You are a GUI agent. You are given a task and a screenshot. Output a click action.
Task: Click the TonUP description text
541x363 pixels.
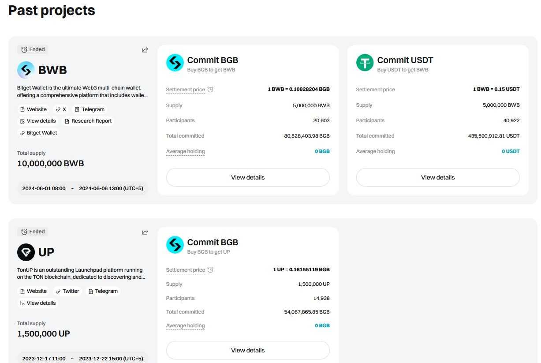(x=82, y=273)
